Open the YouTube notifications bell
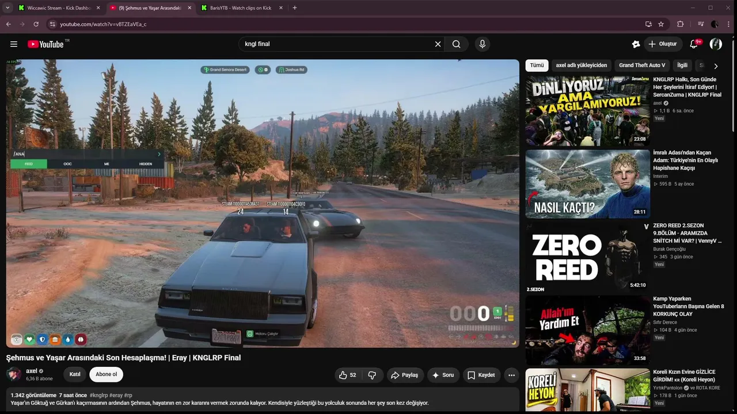 tap(694, 44)
